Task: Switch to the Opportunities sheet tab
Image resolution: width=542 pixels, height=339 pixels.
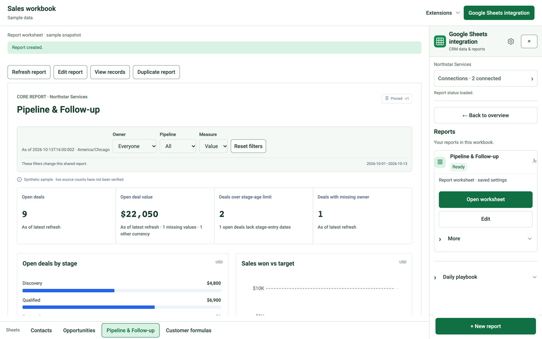Action: (79, 330)
